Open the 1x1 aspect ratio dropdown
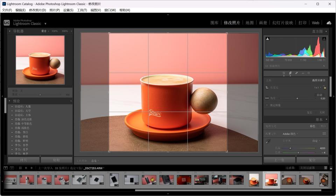 point(317,87)
